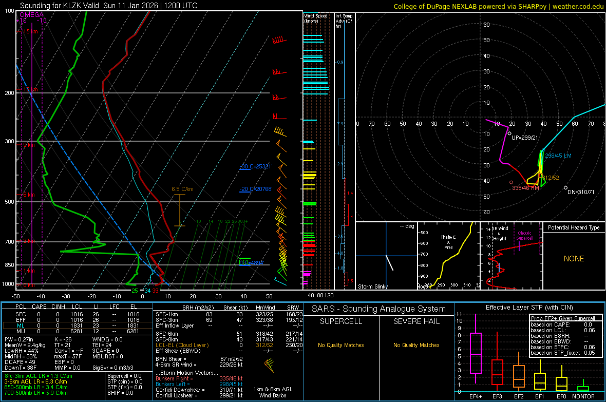Click the 'TEI = 24' value
Image resolution: width=606 pixels, height=402 pixels.
coord(102,345)
